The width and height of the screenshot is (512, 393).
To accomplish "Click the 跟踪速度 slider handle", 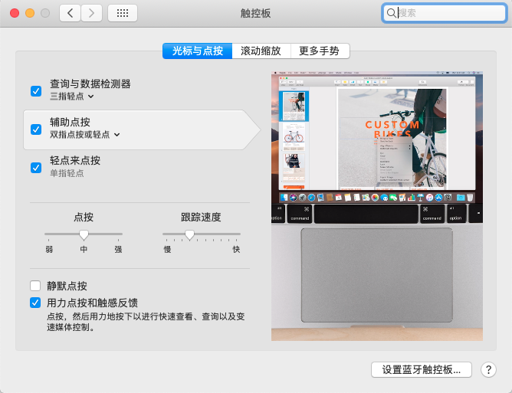I will pyautogui.click(x=190, y=234).
